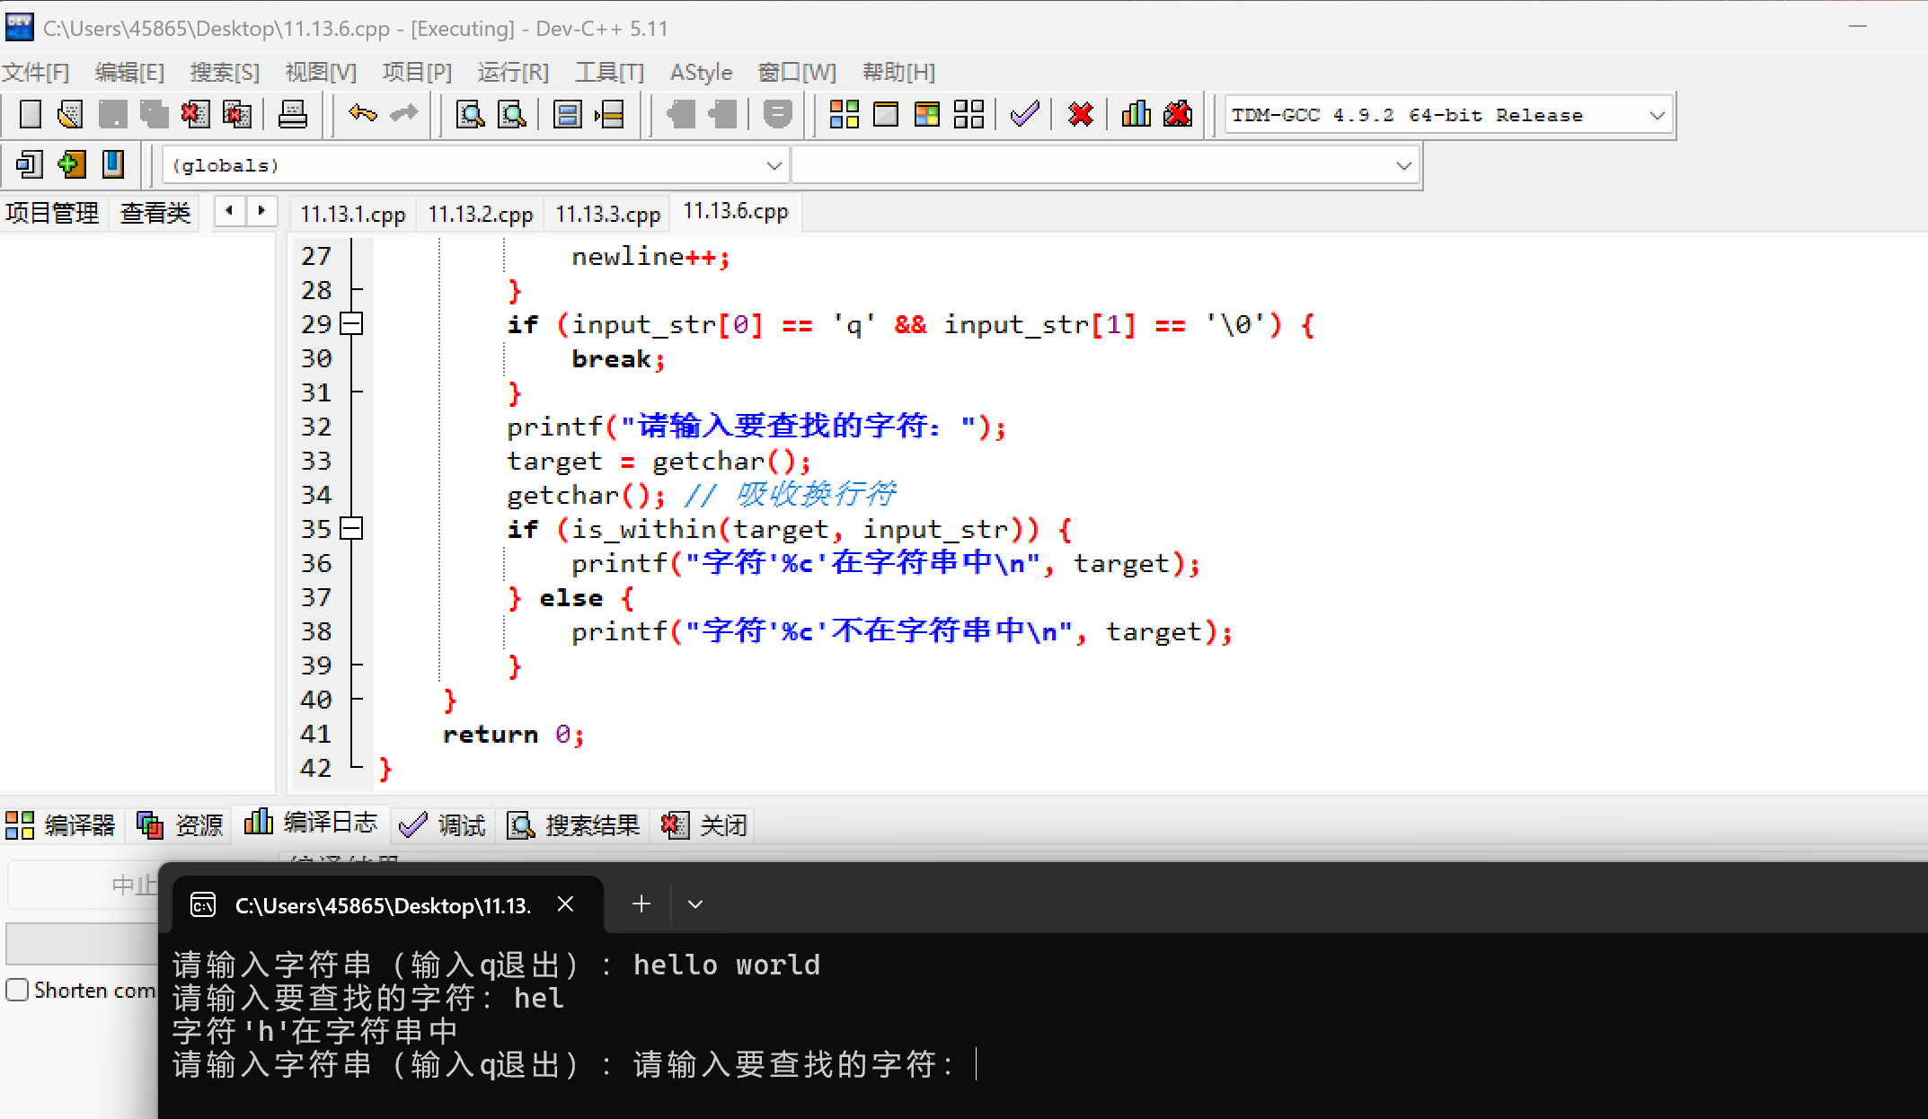Image resolution: width=1928 pixels, height=1119 pixels.
Task: Click the red X stop execution icon
Action: tap(1080, 114)
